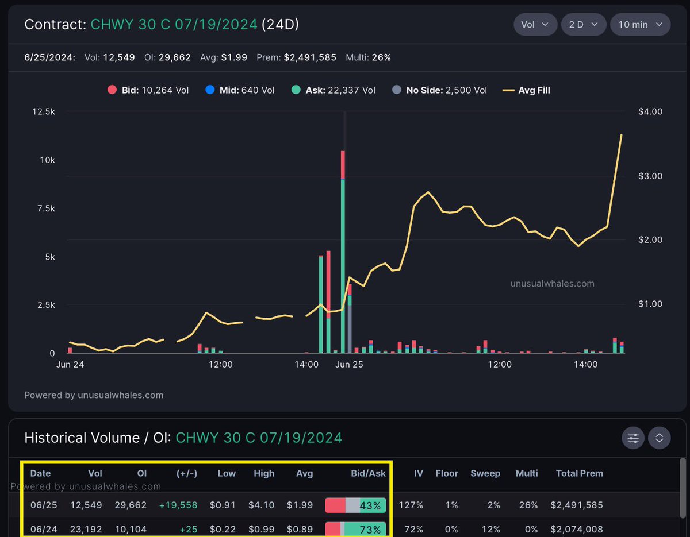Screen dimensions: 690x537
Task: Sort table by Total Prem column
Action: tap(580, 473)
